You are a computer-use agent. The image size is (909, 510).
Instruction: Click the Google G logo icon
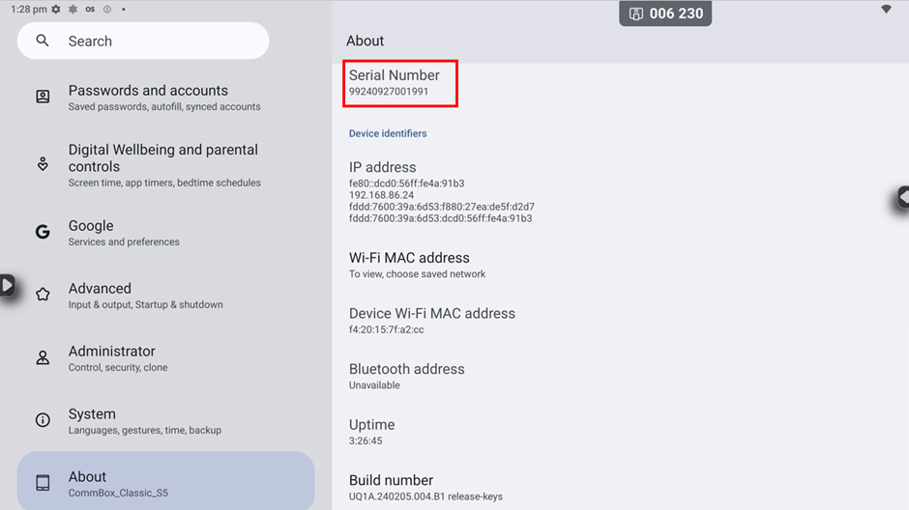pyautogui.click(x=43, y=232)
